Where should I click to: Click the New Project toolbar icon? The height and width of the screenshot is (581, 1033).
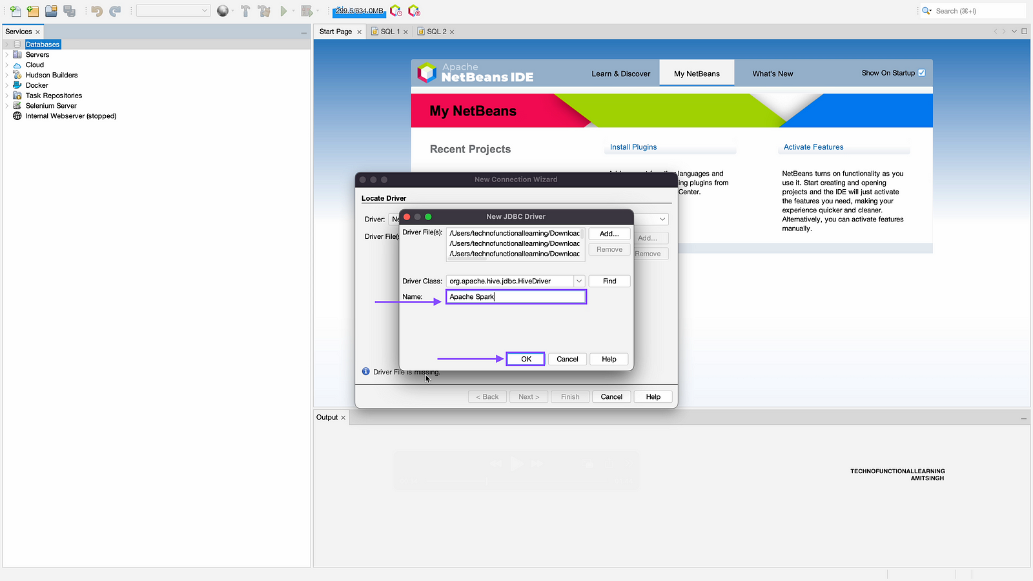coord(33,11)
